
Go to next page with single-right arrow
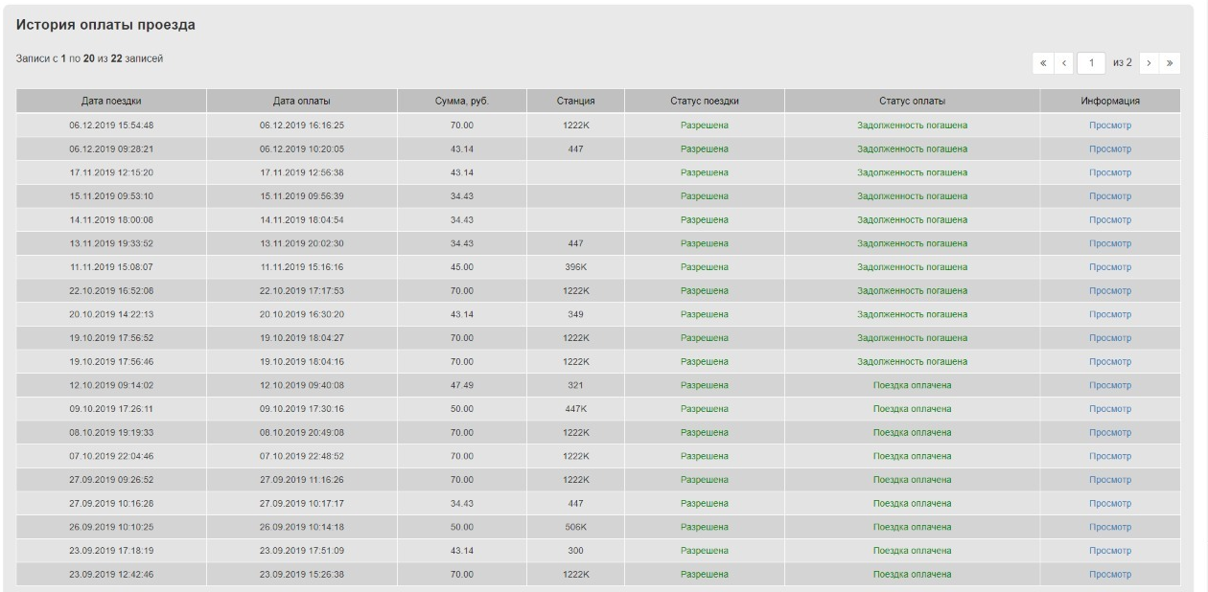click(x=1150, y=62)
